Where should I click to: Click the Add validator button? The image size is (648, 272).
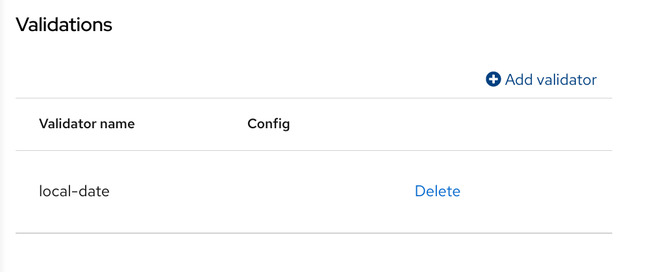point(542,80)
